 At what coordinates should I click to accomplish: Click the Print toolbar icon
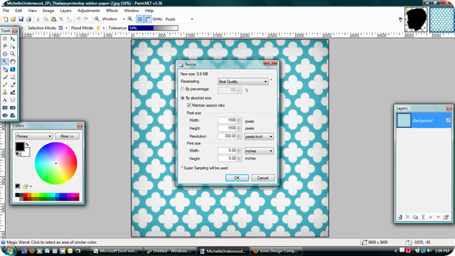[x=28, y=19]
